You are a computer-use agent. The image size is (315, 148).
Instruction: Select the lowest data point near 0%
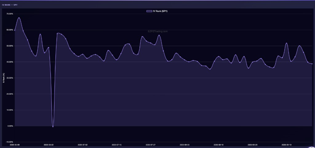click(53, 127)
